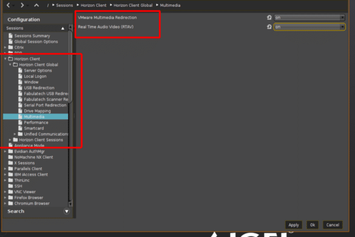This screenshot has height=237, width=355.
Task: Select NoMachine NX Client folder
Action: point(33,157)
